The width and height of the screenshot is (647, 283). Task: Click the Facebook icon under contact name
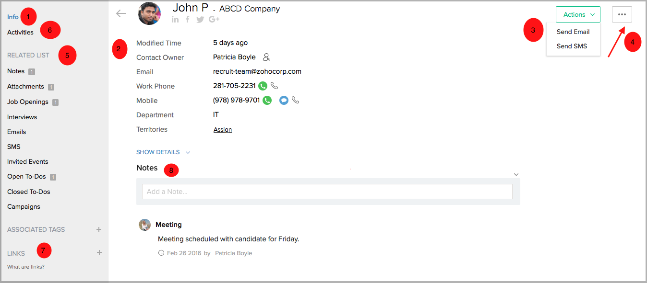point(188,20)
